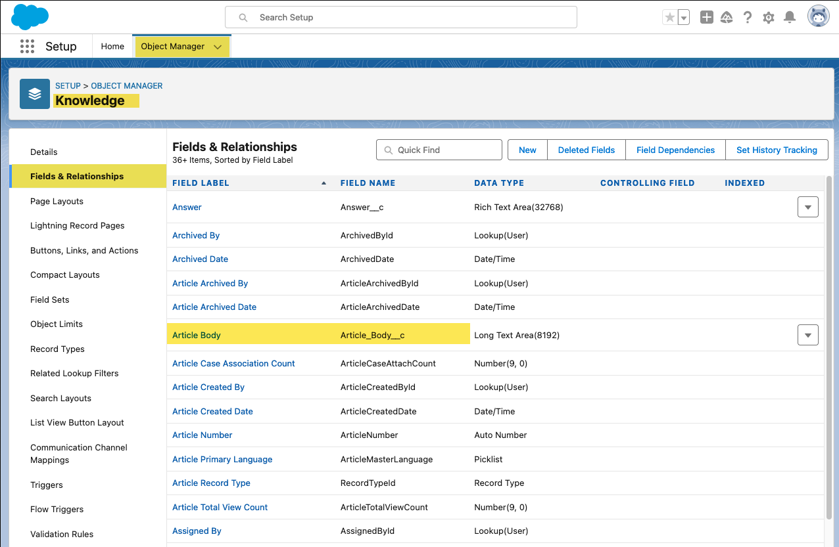839x547 pixels.
Task: Click the New field button
Action: coord(527,150)
